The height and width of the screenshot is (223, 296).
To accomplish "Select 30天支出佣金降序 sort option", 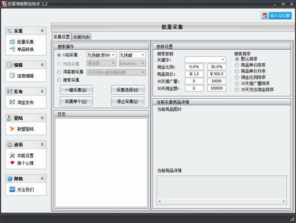I will tap(237, 90).
